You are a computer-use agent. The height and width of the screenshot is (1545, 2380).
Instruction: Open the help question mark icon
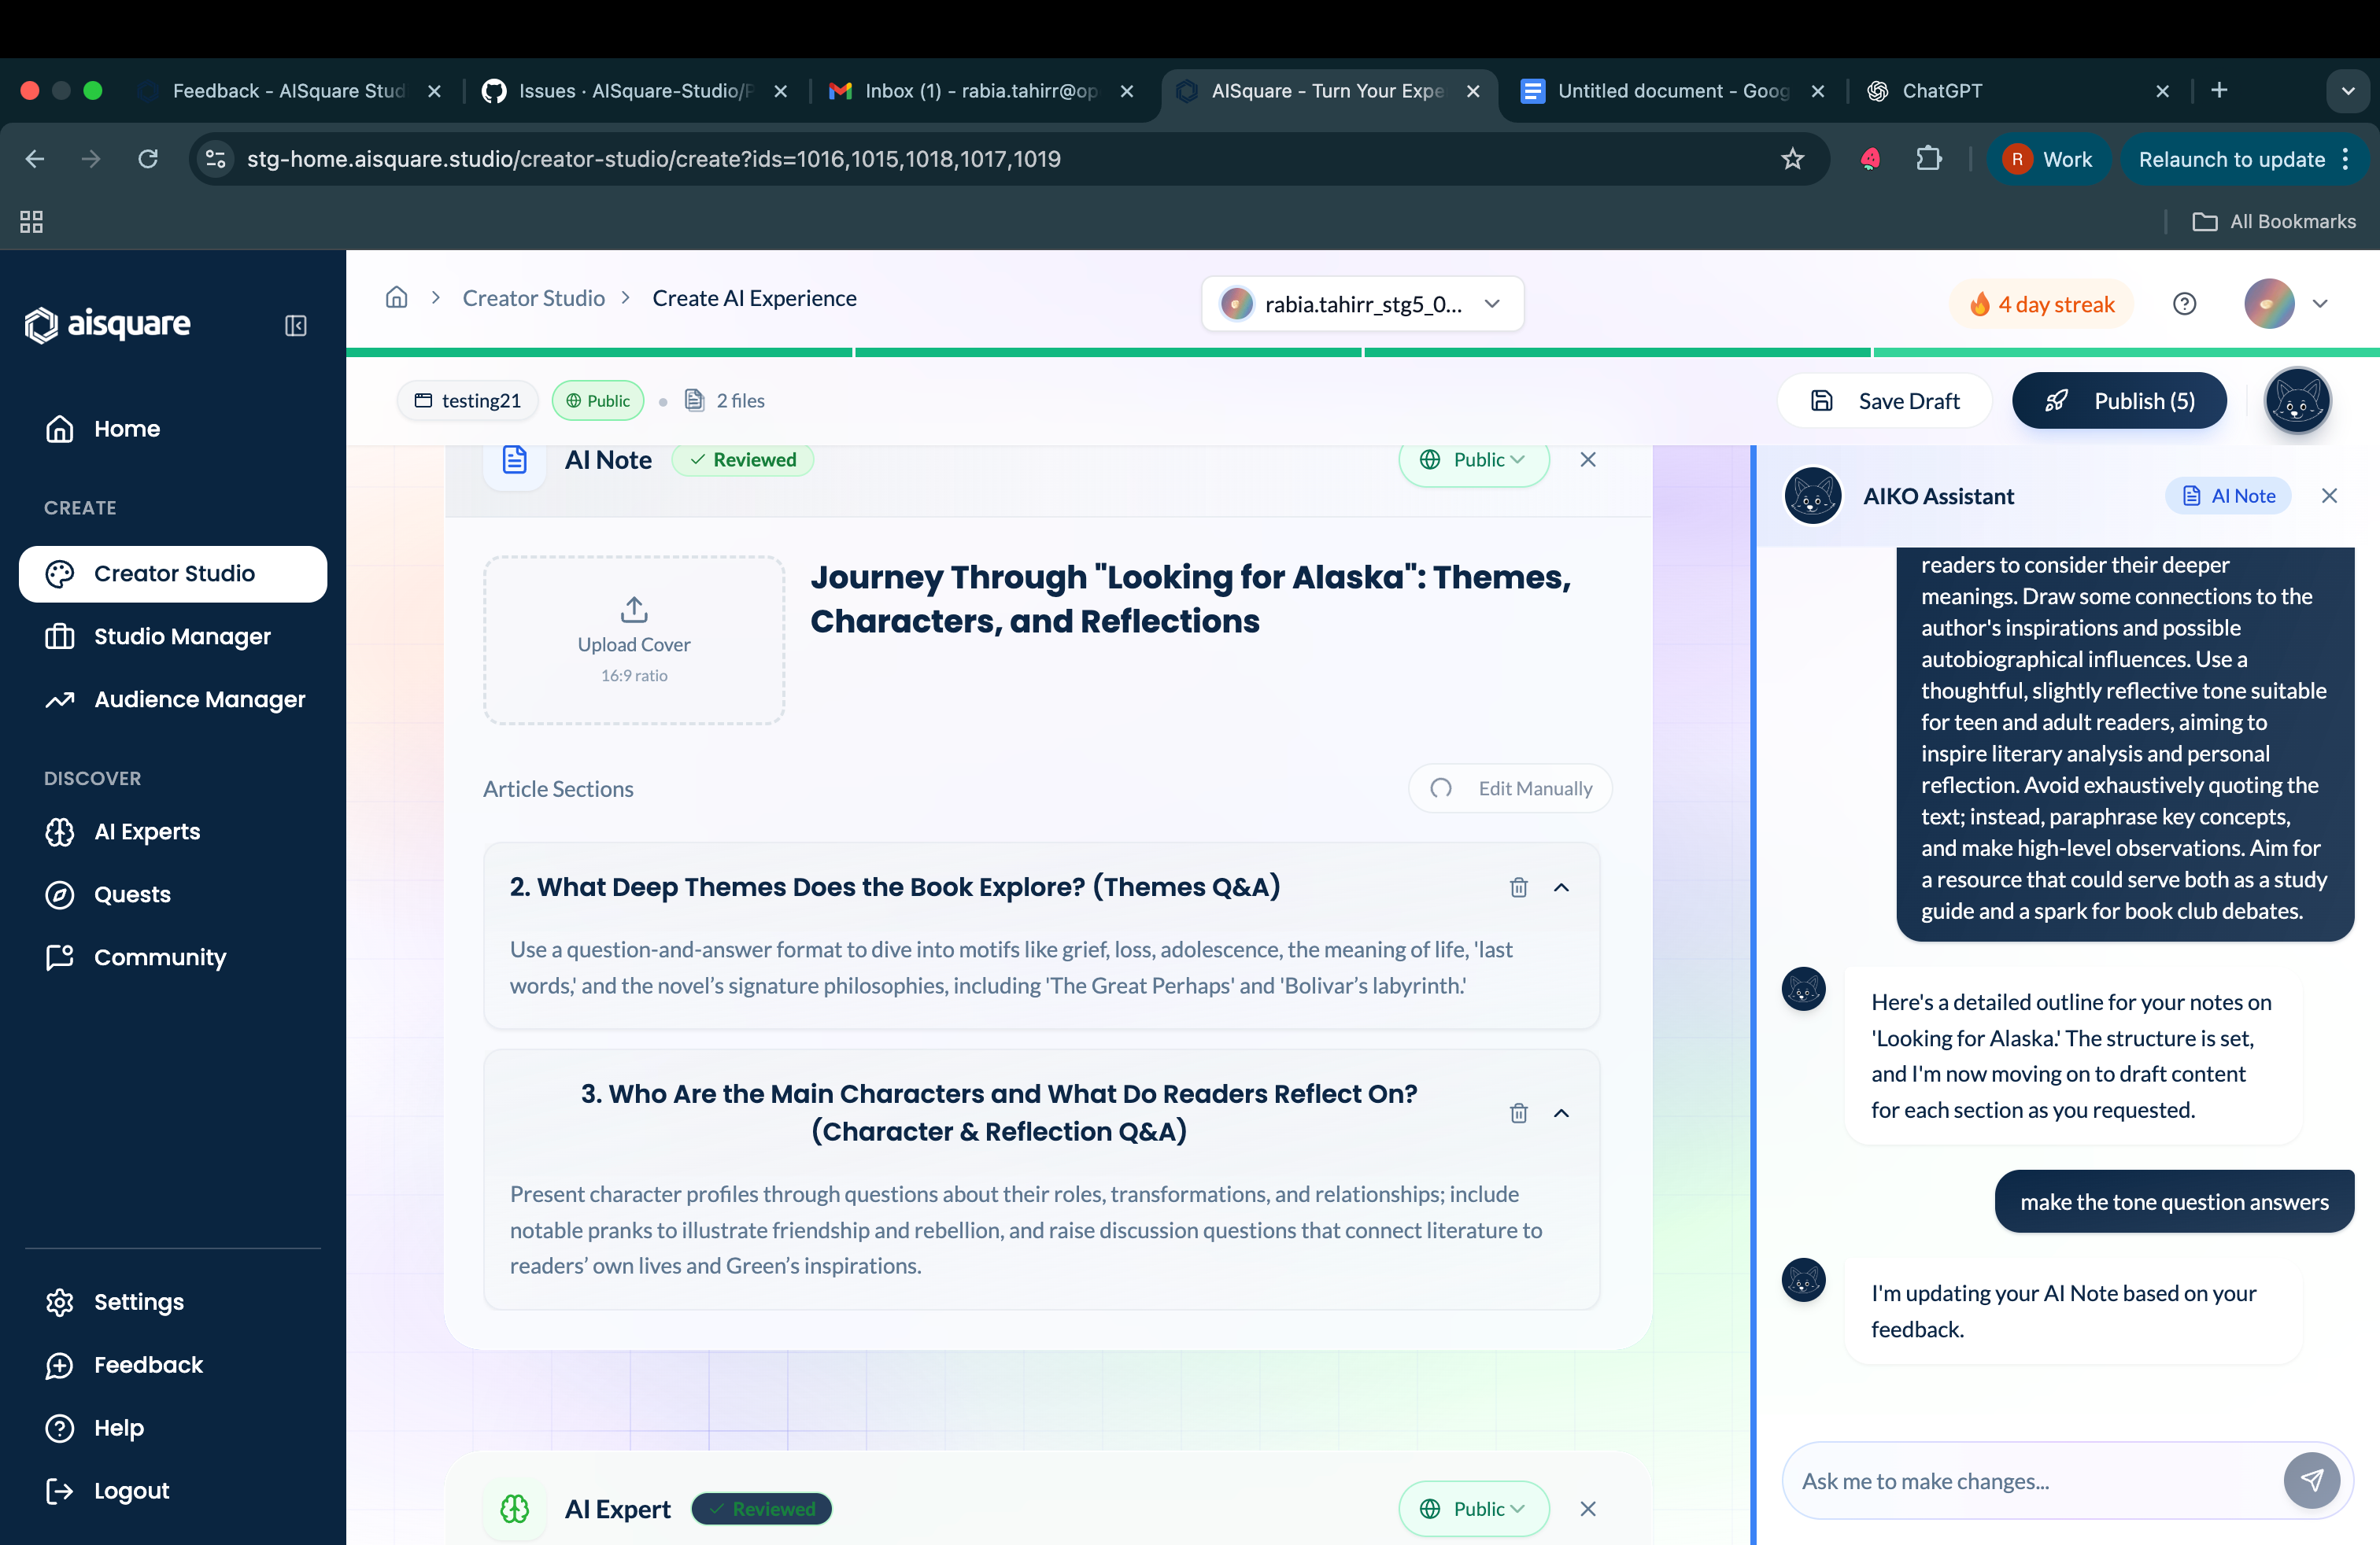coord(2184,304)
